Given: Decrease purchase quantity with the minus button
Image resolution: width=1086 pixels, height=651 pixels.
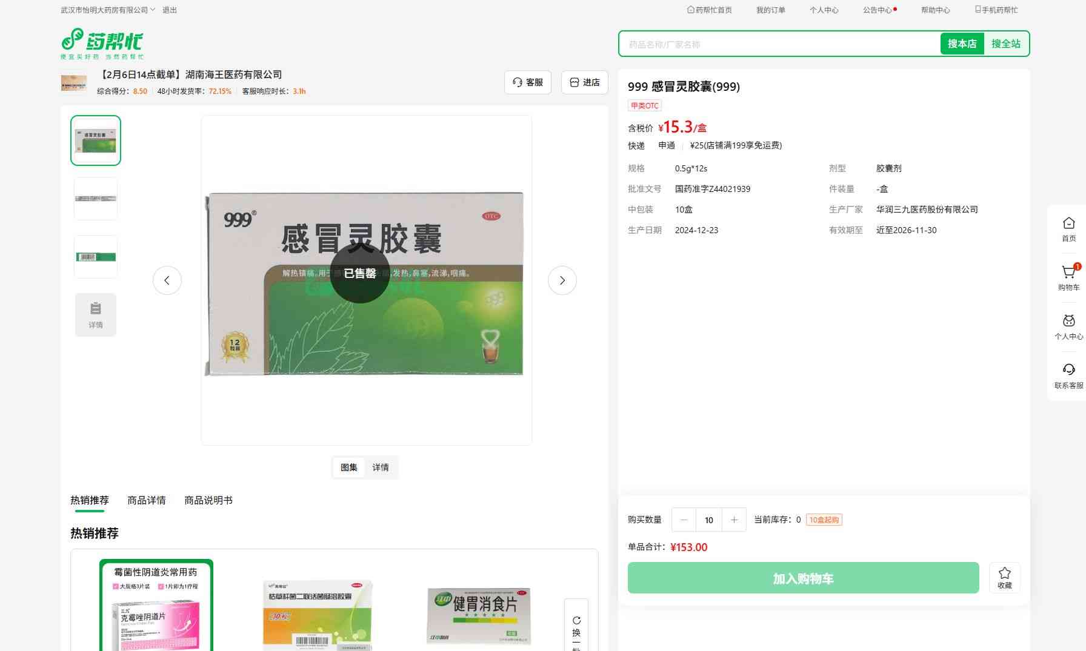Looking at the screenshot, I should pyautogui.click(x=684, y=520).
